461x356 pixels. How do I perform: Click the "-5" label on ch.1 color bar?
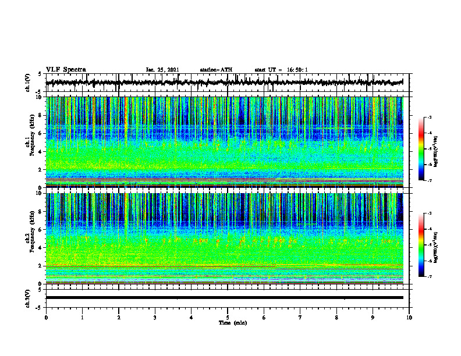(430, 149)
